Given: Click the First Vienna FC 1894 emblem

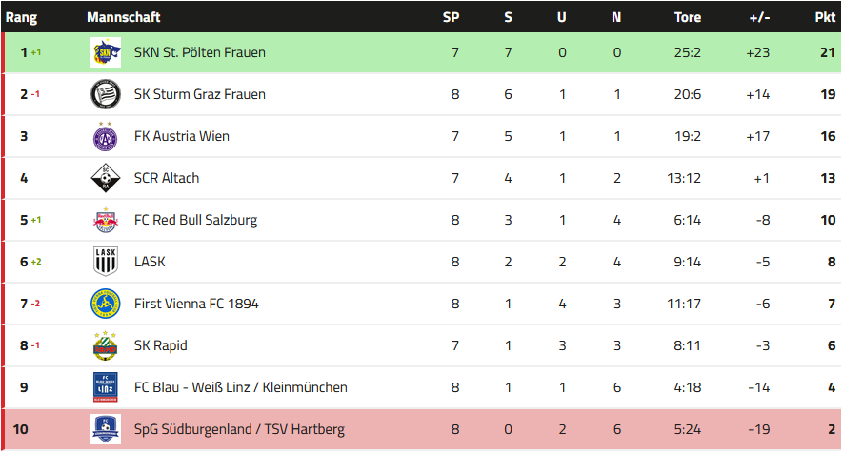Looking at the screenshot, I should click(x=106, y=304).
